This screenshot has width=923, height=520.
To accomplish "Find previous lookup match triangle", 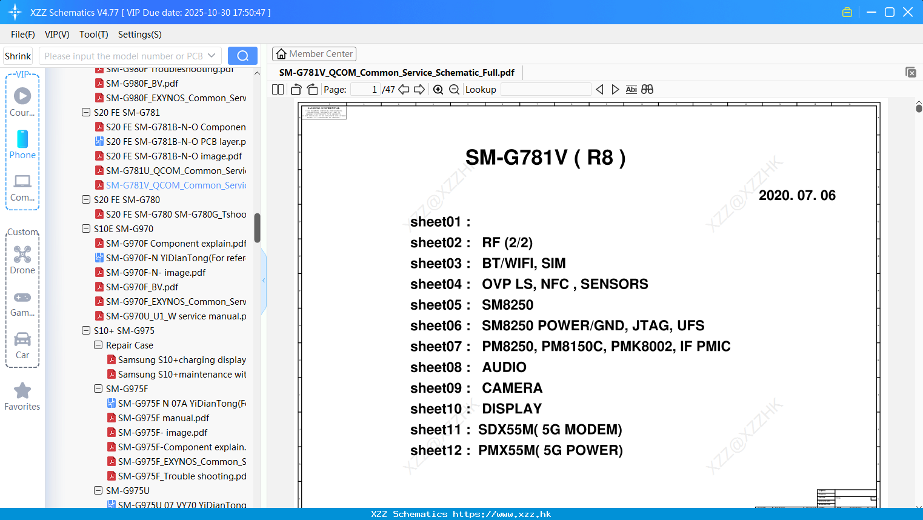I will click(599, 89).
